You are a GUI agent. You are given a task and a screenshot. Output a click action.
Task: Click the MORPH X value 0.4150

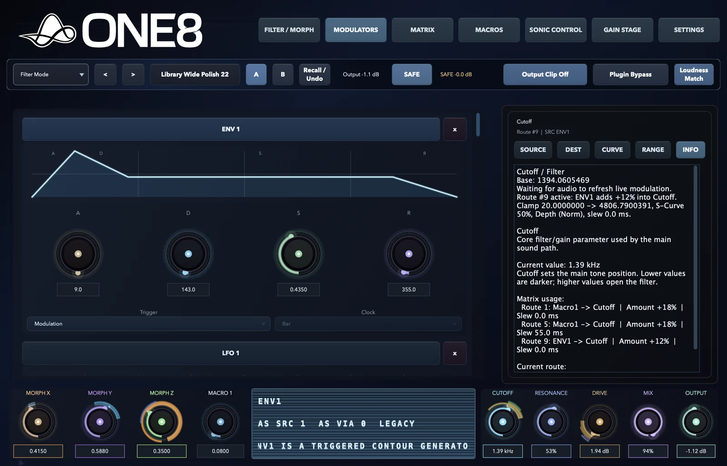click(x=38, y=451)
